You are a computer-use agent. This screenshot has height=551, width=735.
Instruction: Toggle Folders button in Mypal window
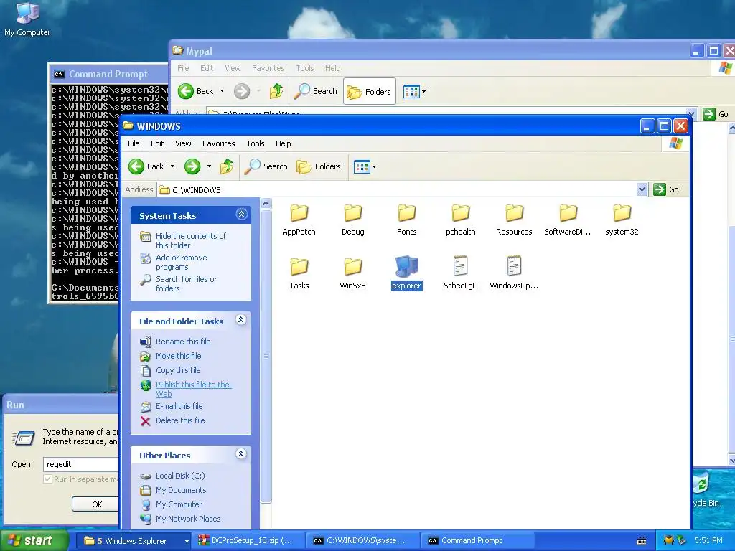coord(370,91)
